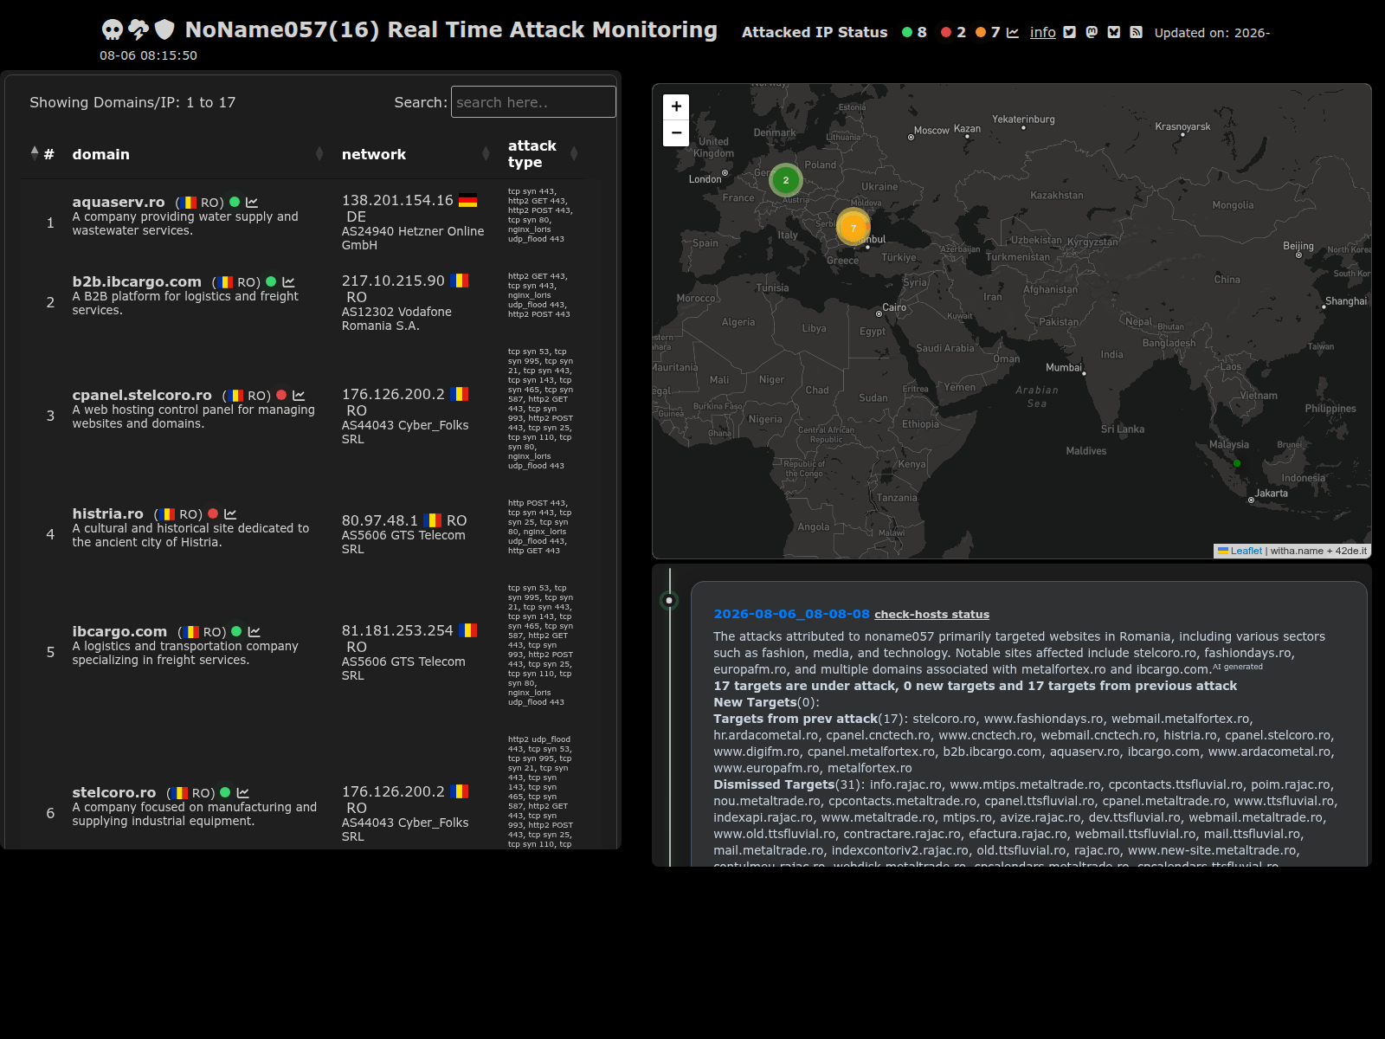Zoom in on the map

click(676, 106)
